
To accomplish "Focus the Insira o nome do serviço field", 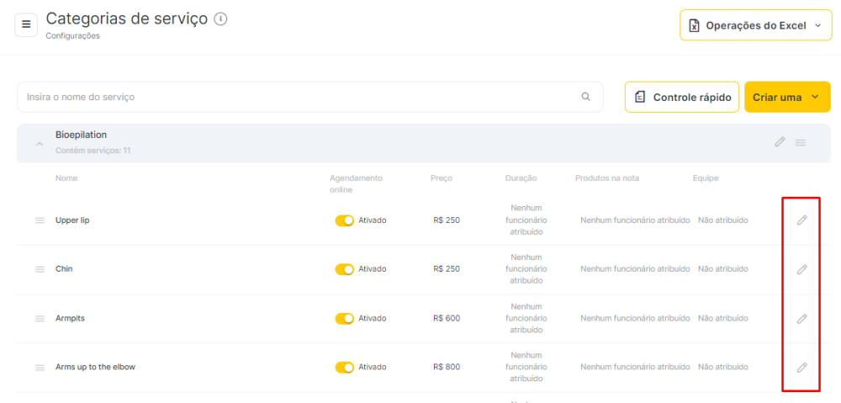I will (x=310, y=97).
